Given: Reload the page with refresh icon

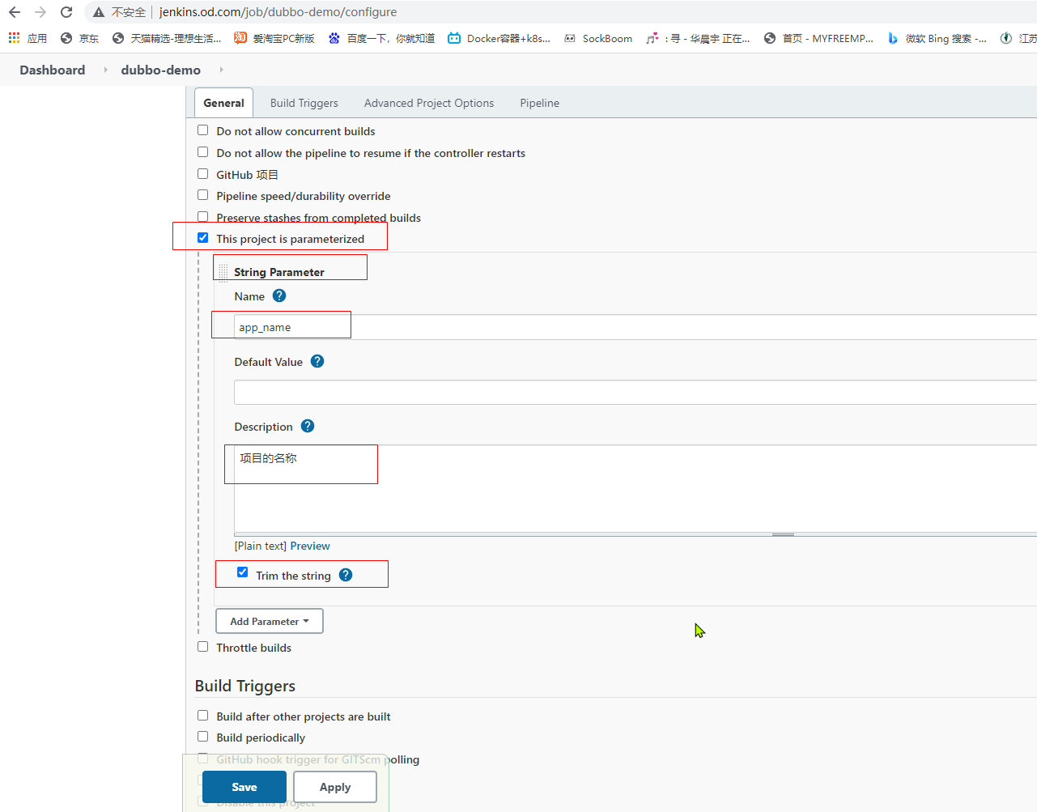Looking at the screenshot, I should (x=66, y=12).
